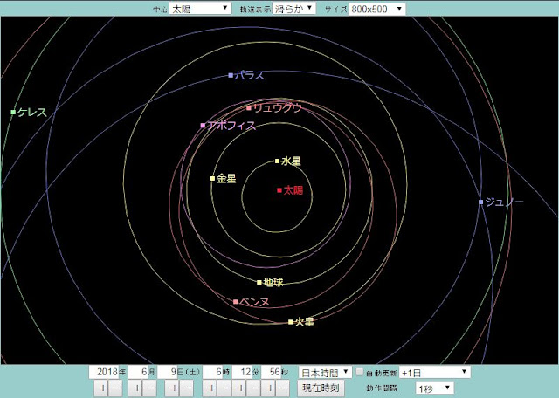
Task: Open the 中心 (center) dropdown showing 太陽
Action: coord(200,9)
